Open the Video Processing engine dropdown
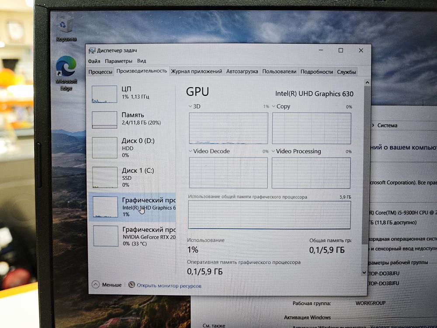 tap(274, 151)
